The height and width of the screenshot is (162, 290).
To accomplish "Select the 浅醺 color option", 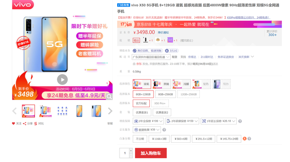I will pos(182,84).
